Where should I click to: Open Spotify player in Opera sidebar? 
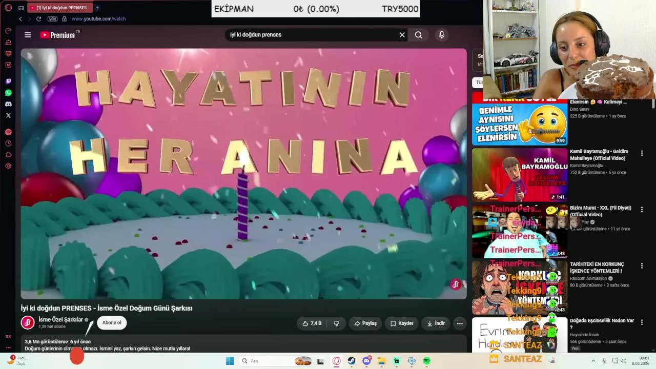[8, 132]
